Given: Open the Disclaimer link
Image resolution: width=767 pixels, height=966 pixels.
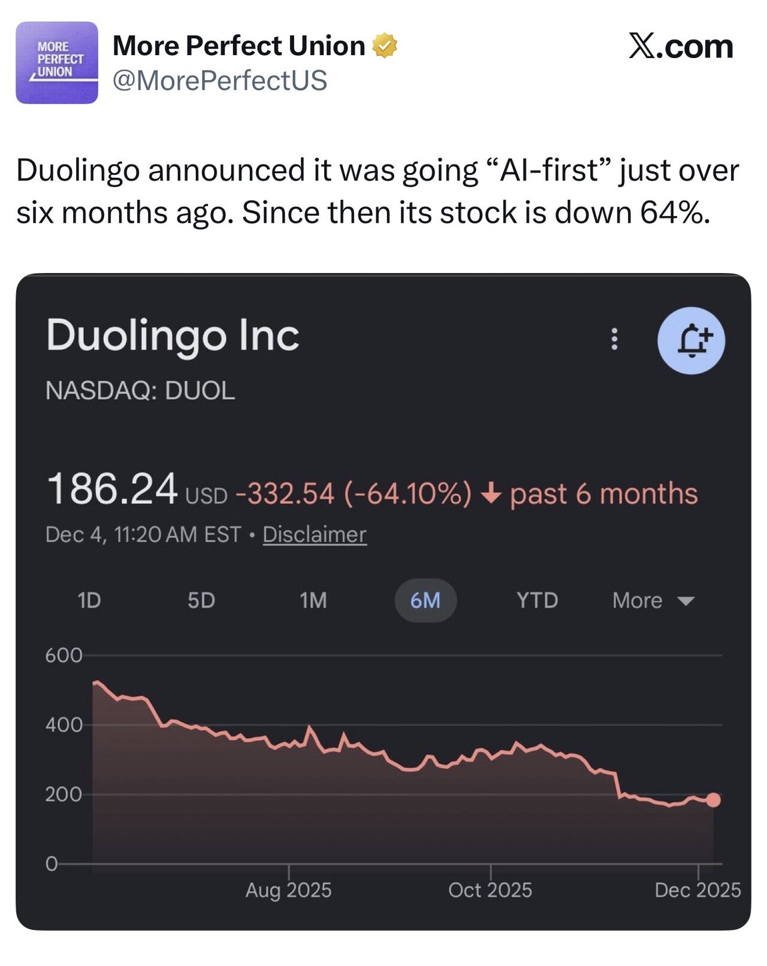Looking at the screenshot, I should (x=315, y=534).
